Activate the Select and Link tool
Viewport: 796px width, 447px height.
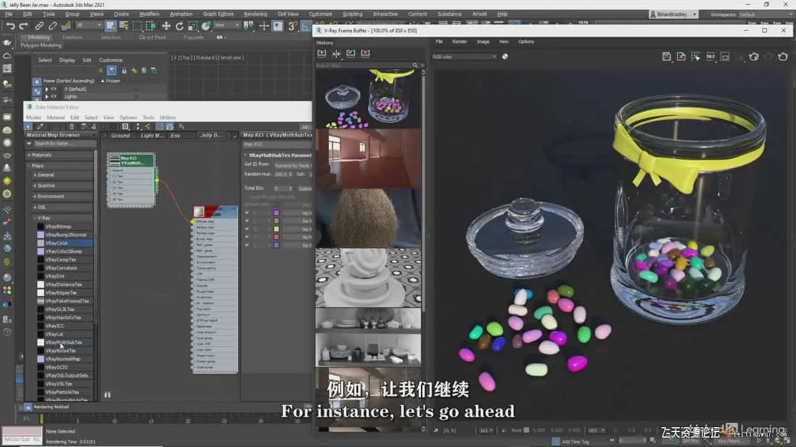(x=39, y=26)
